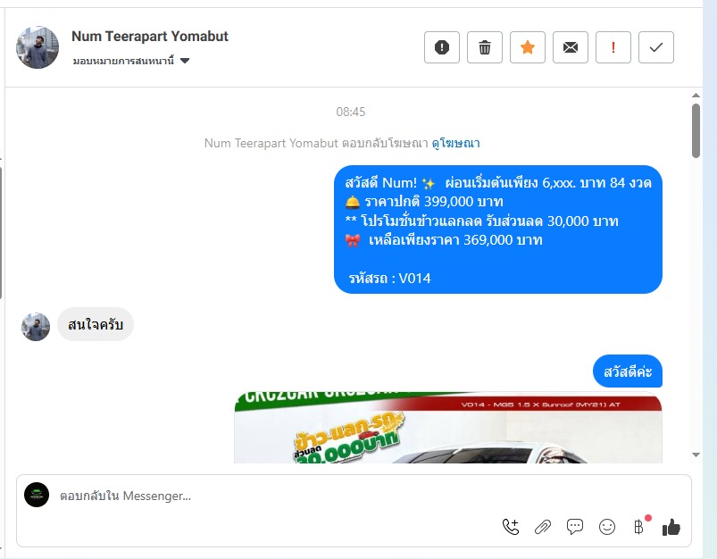
Task: Open the ดูโฆษณา view ad link
Action: 456,143
